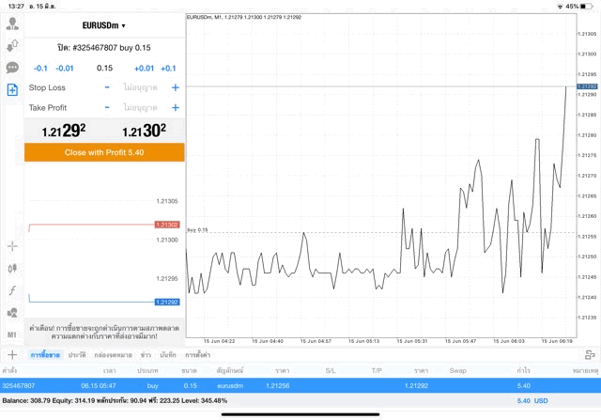Image resolution: width=601 pixels, height=420 pixels.
Task: Select the Take Profit value field
Action: pyautogui.click(x=140, y=107)
